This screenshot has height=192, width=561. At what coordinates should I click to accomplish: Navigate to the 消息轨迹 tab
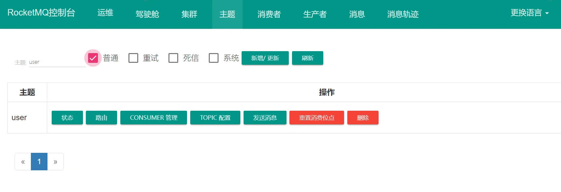403,14
